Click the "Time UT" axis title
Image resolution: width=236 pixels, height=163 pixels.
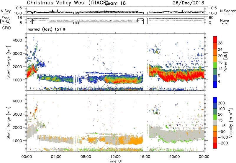[x=115, y=161]
